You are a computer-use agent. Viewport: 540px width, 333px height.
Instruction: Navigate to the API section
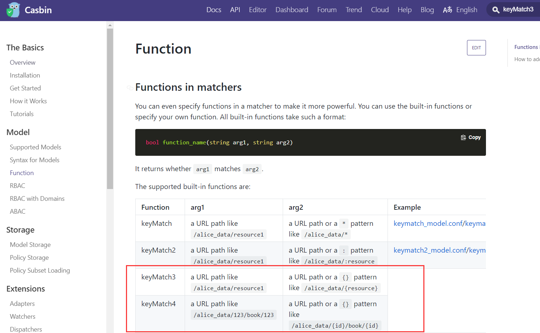235,10
